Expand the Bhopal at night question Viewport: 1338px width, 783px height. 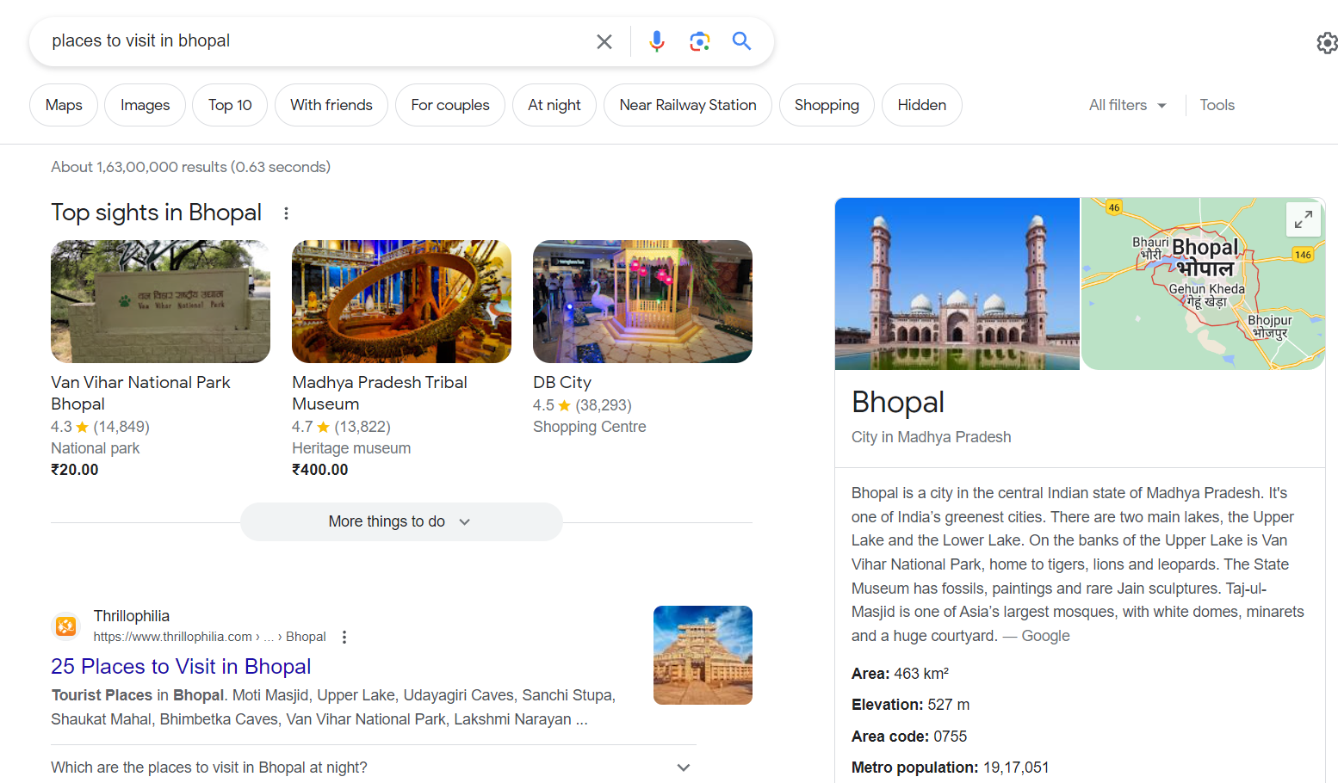(x=373, y=768)
